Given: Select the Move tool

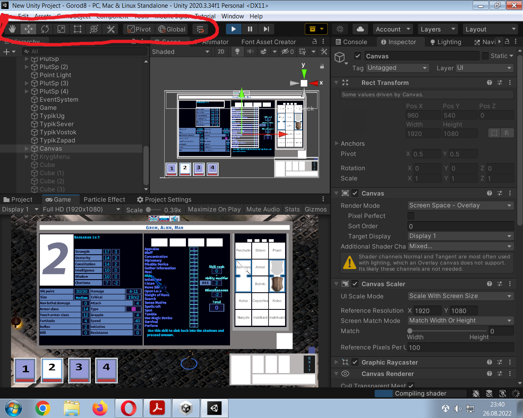Looking at the screenshot, I should pos(29,29).
